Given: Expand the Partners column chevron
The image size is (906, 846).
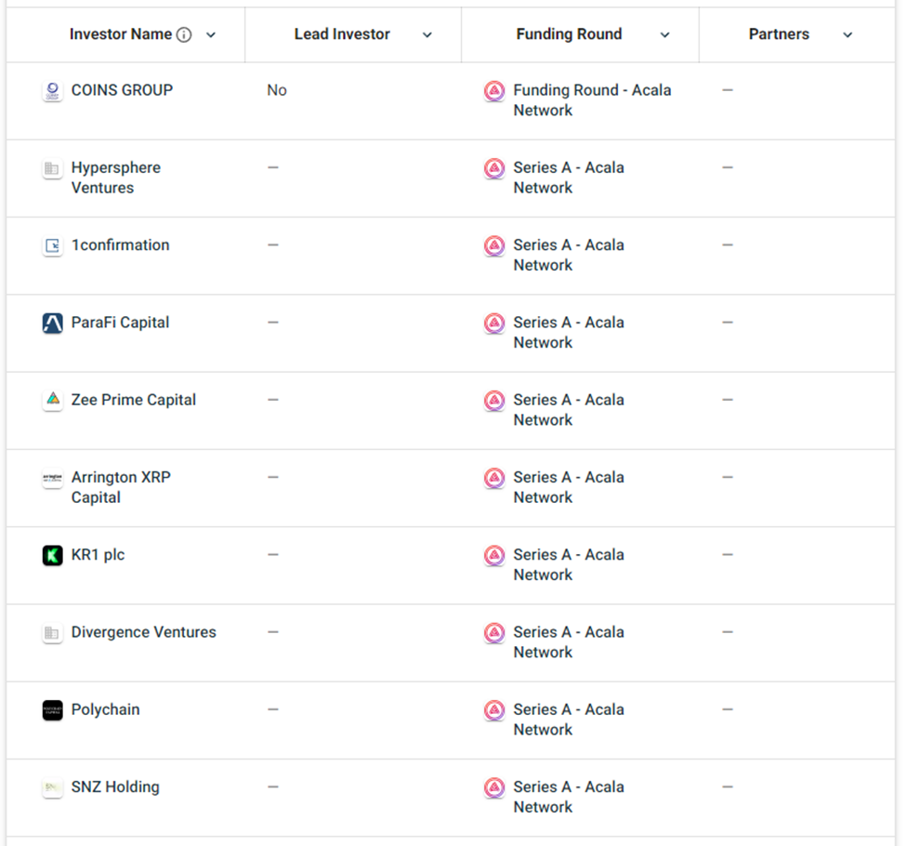Looking at the screenshot, I should [x=847, y=34].
